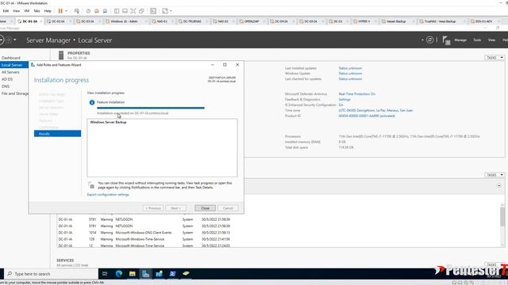Select DNS in the left navigation
Viewport: 508px width, 285px height.
tap(6, 86)
